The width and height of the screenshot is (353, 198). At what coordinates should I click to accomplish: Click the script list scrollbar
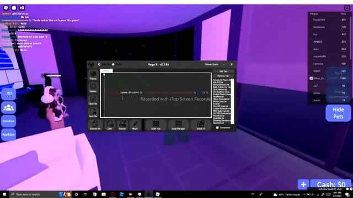pos(232,101)
